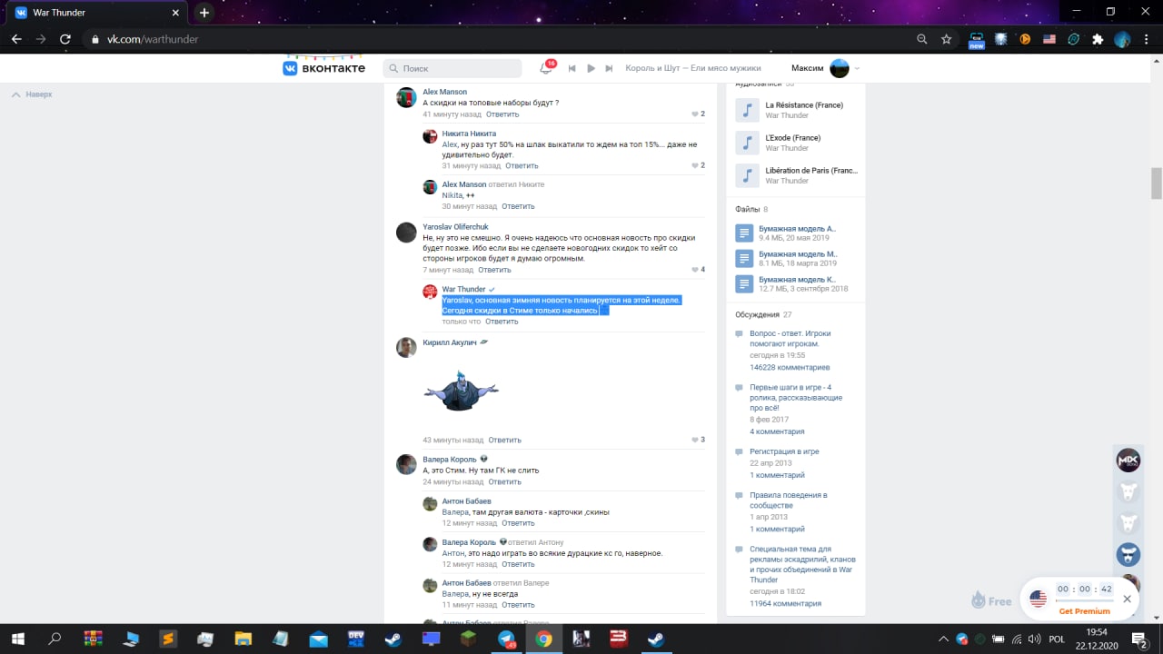Image resolution: width=1163 pixels, height=654 pixels.
Task: Play L'Exode (France) audio
Action: tap(747, 143)
